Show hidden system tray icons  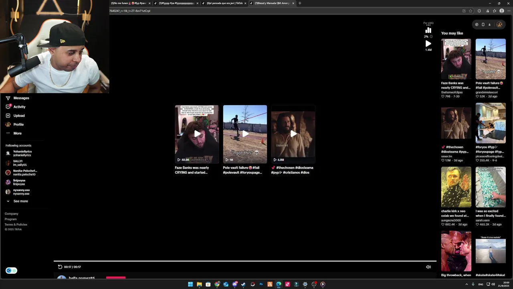coord(467,284)
